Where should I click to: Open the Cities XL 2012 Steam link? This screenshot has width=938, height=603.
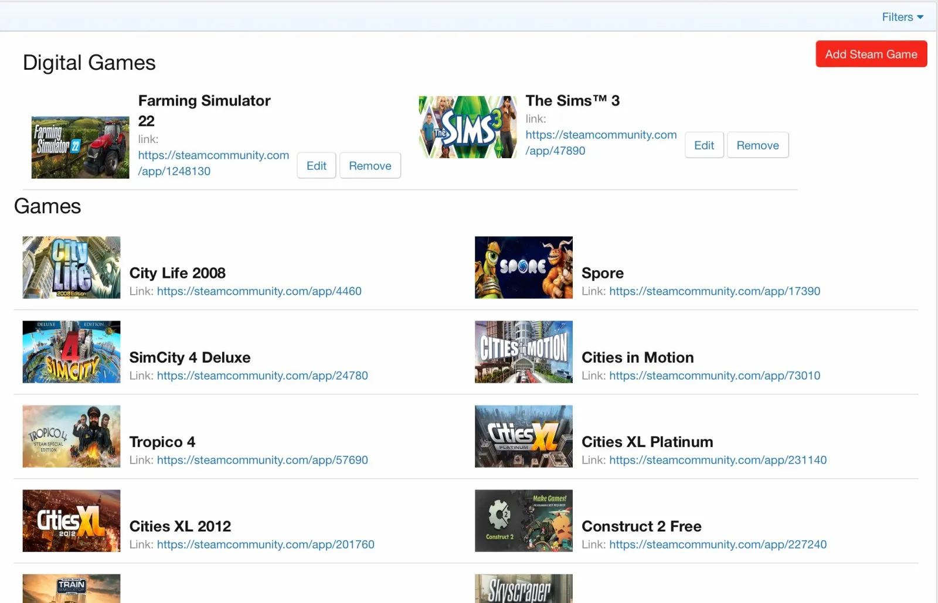tap(266, 544)
